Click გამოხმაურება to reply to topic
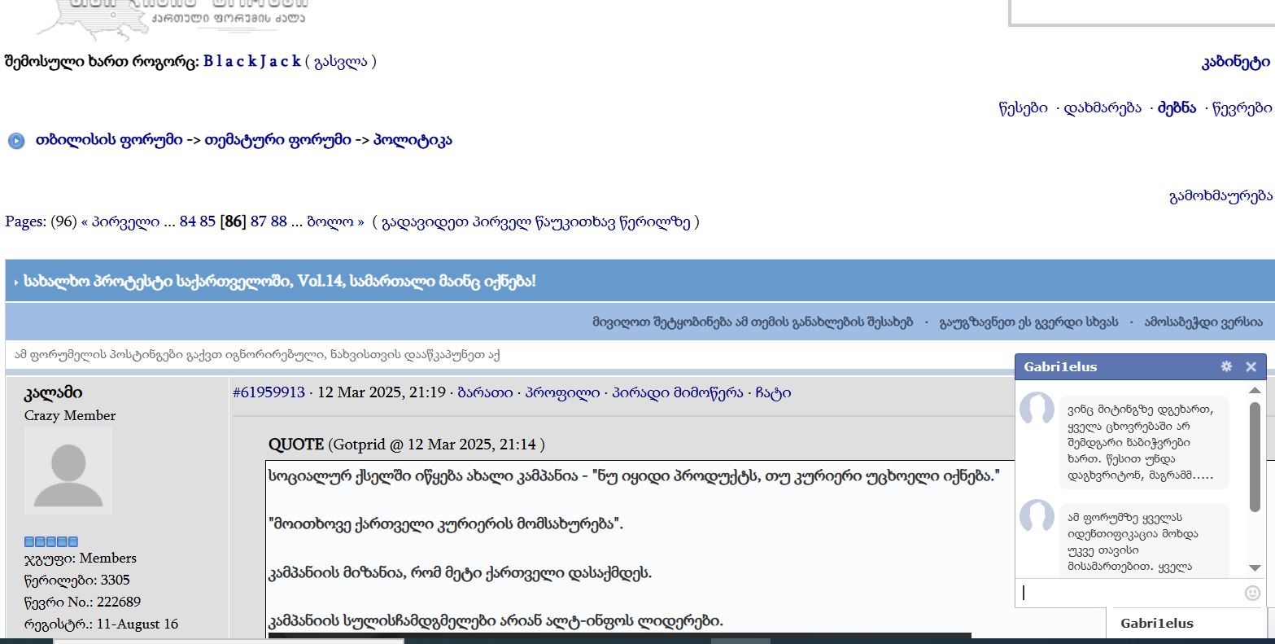Screen dimensions: 1275x644 (x=1220, y=195)
